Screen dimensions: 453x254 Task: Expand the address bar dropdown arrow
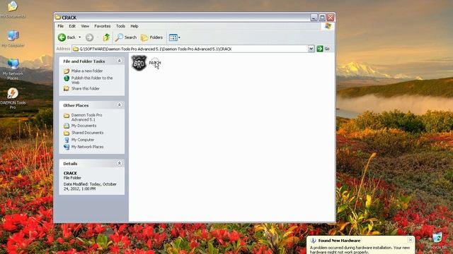pos(311,49)
